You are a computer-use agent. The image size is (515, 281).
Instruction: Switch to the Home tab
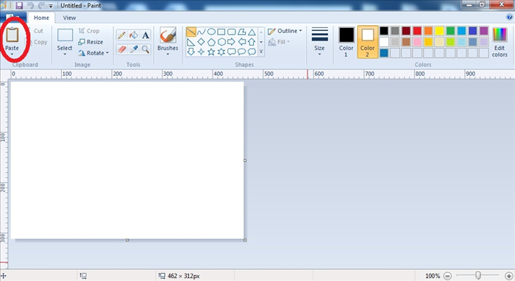[x=41, y=18]
